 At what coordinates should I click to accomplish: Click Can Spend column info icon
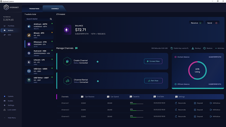[x=108, y=97]
